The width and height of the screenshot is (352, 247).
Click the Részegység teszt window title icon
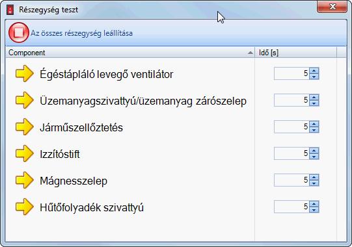(10, 10)
